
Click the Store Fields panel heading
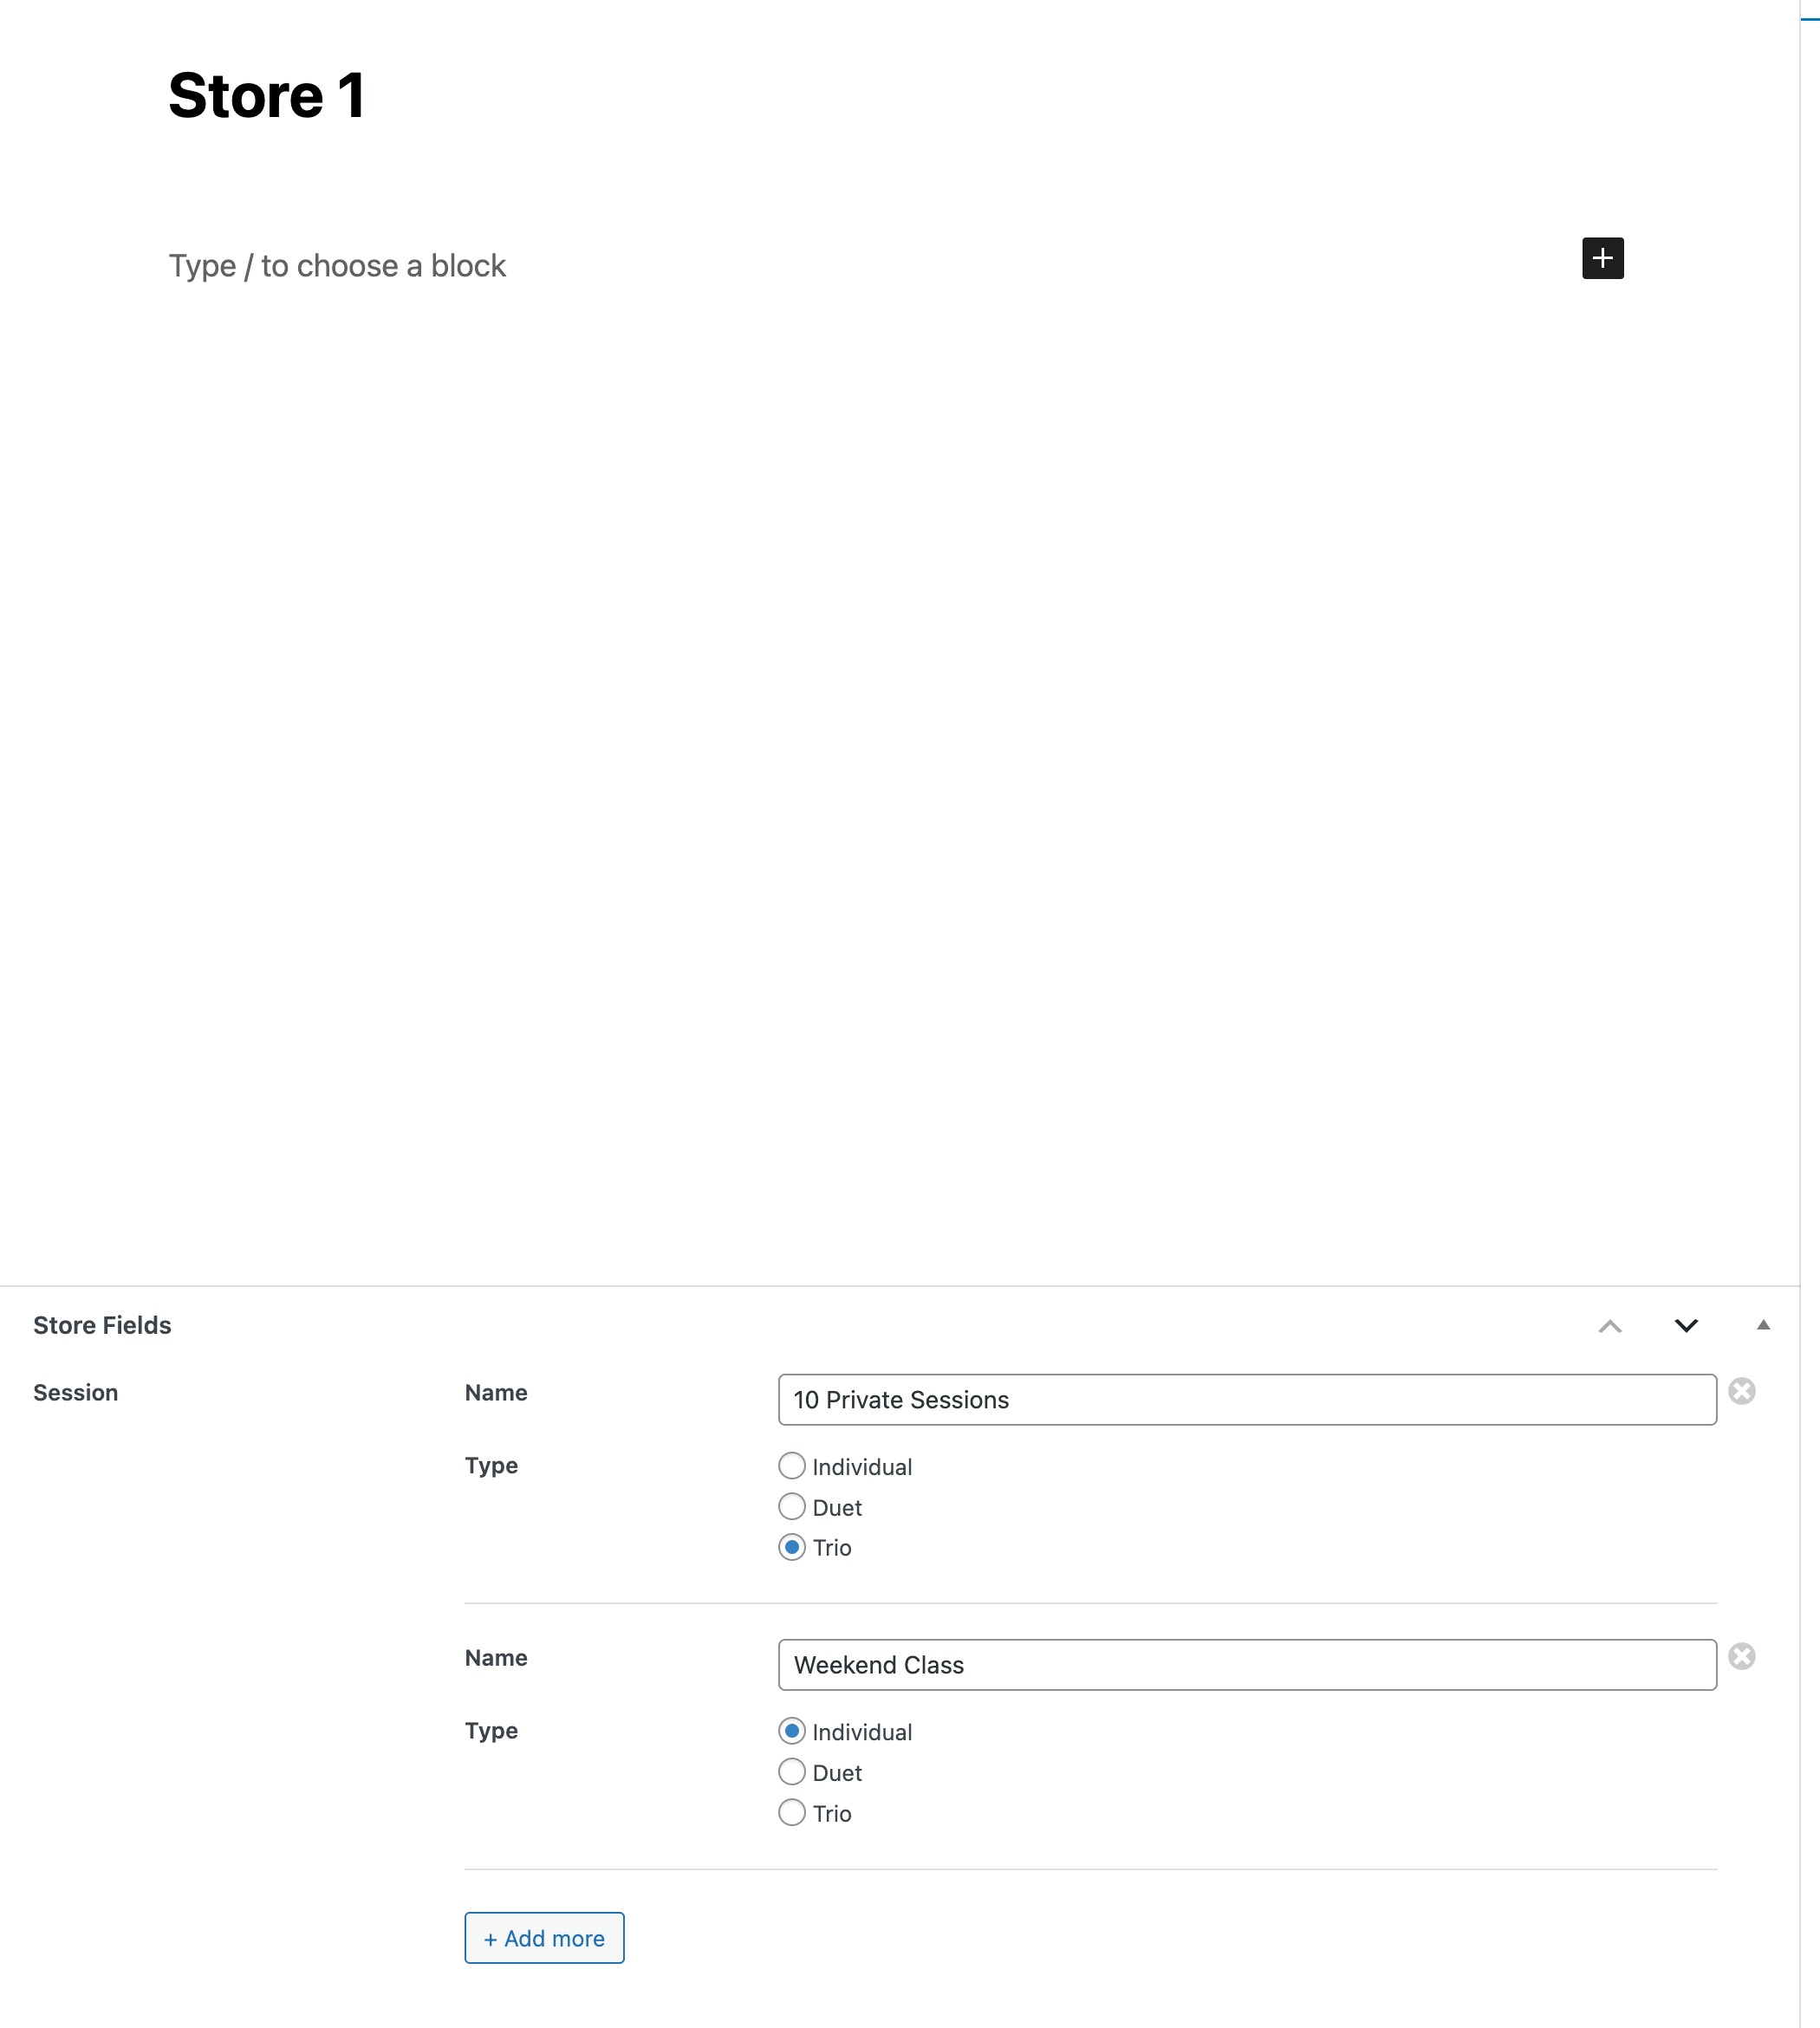pos(102,1325)
